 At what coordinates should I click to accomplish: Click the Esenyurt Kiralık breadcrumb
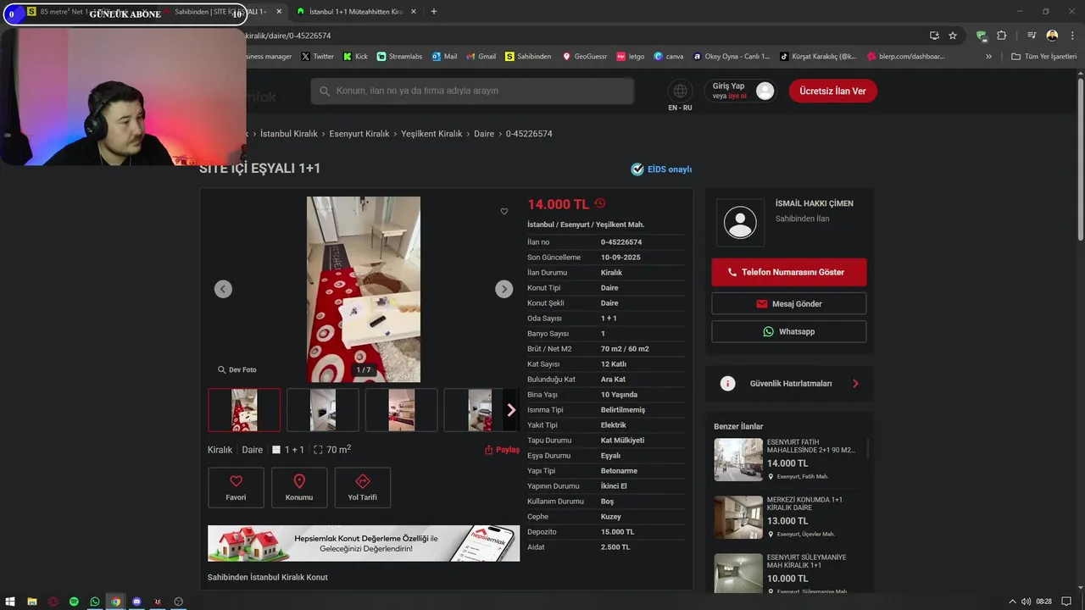point(359,134)
